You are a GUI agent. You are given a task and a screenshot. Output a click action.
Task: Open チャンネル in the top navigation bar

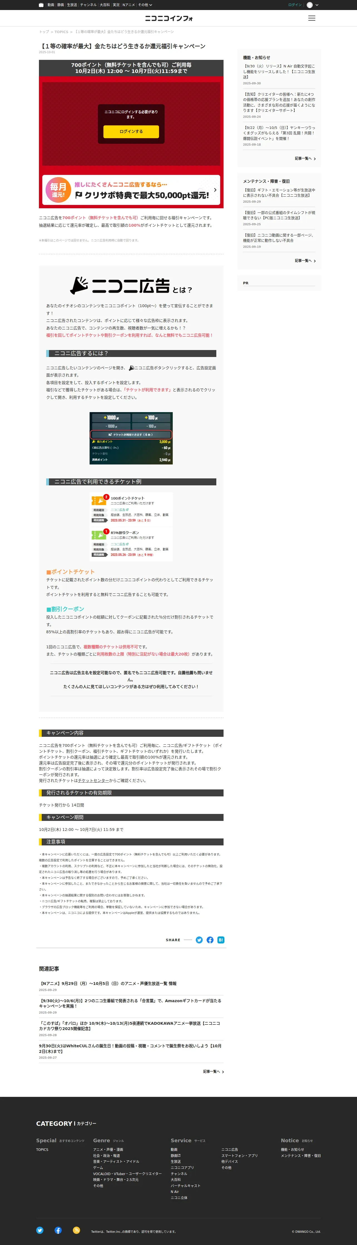(x=88, y=5)
